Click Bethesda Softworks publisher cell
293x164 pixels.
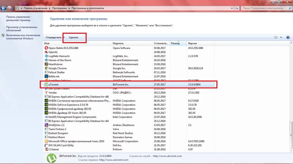coord(124,72)
